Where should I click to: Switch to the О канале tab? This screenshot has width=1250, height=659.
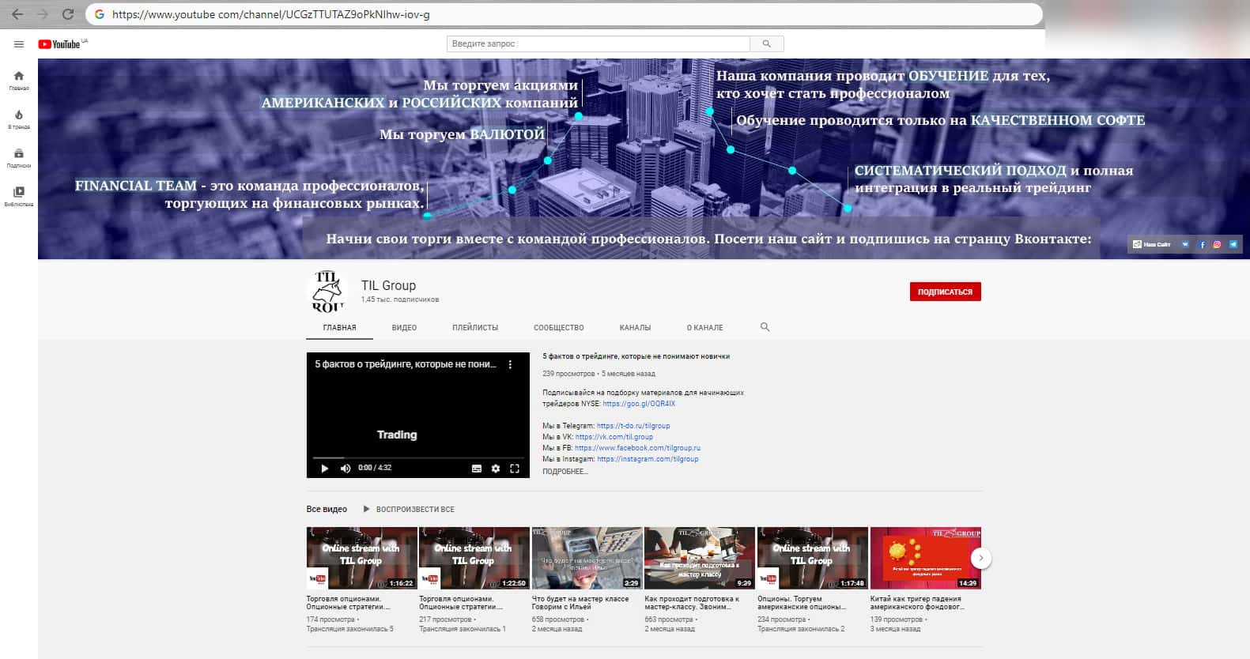point(704,328)
